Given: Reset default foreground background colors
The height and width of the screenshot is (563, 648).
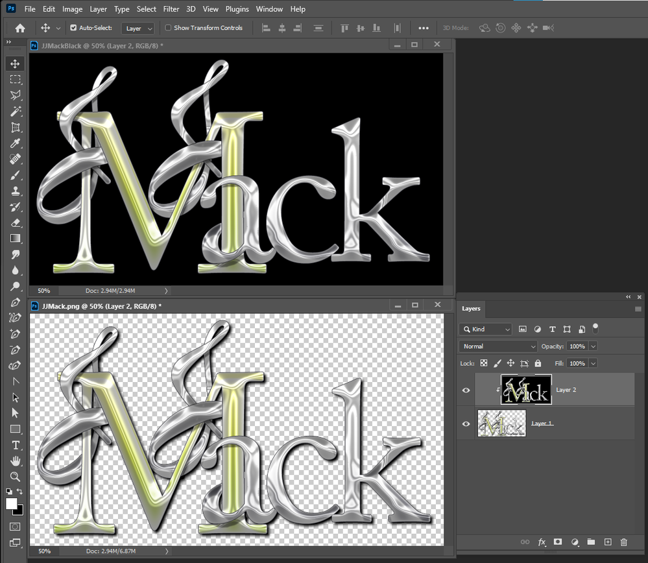Looking at the screenshot, I should click(8, 492).
